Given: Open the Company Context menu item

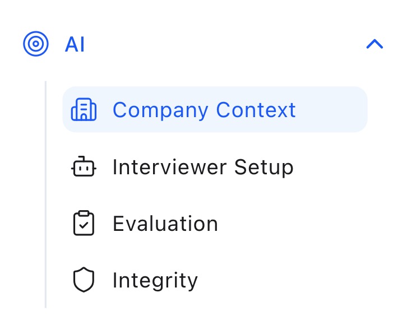Looking at the screenshot, I should [204, 110].
